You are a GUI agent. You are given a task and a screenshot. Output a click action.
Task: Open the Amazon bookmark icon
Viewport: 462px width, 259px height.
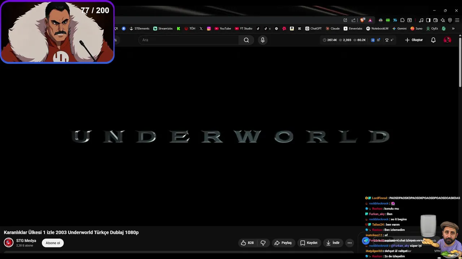[292, 28]
